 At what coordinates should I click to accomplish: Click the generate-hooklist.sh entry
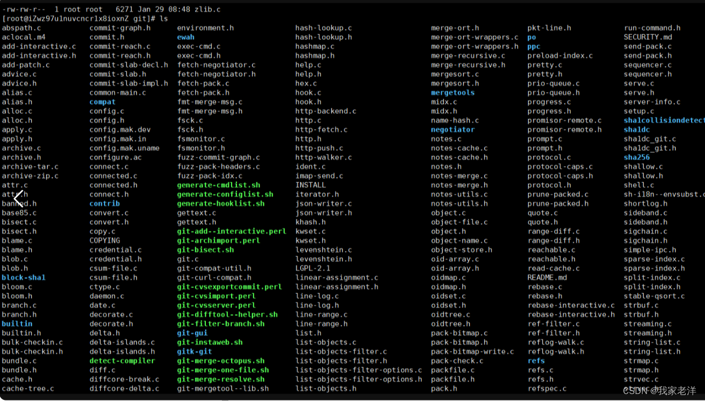click(221, 204)
